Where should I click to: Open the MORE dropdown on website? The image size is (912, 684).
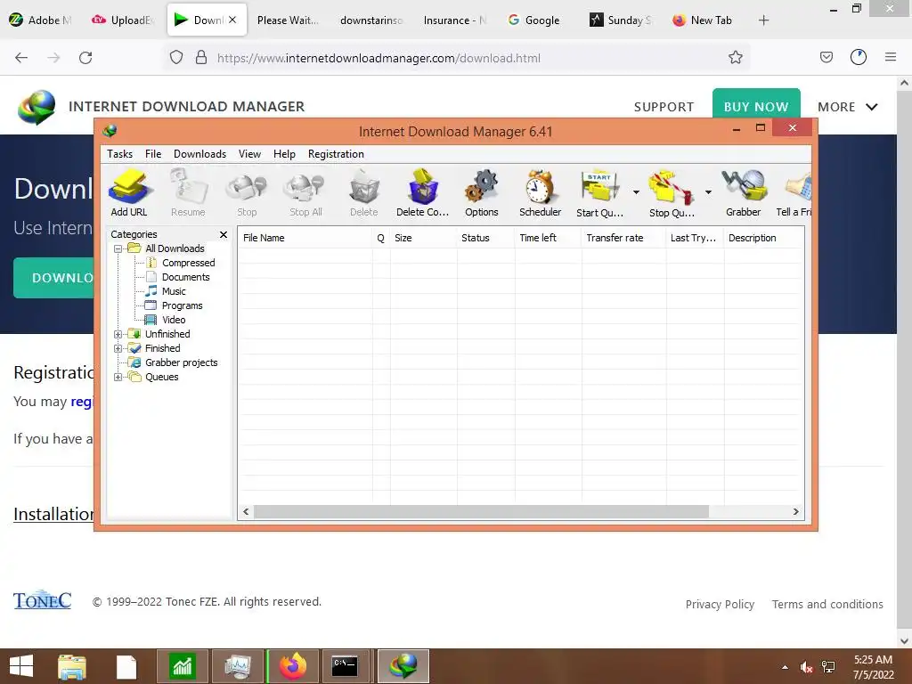(x=848, y=107)
